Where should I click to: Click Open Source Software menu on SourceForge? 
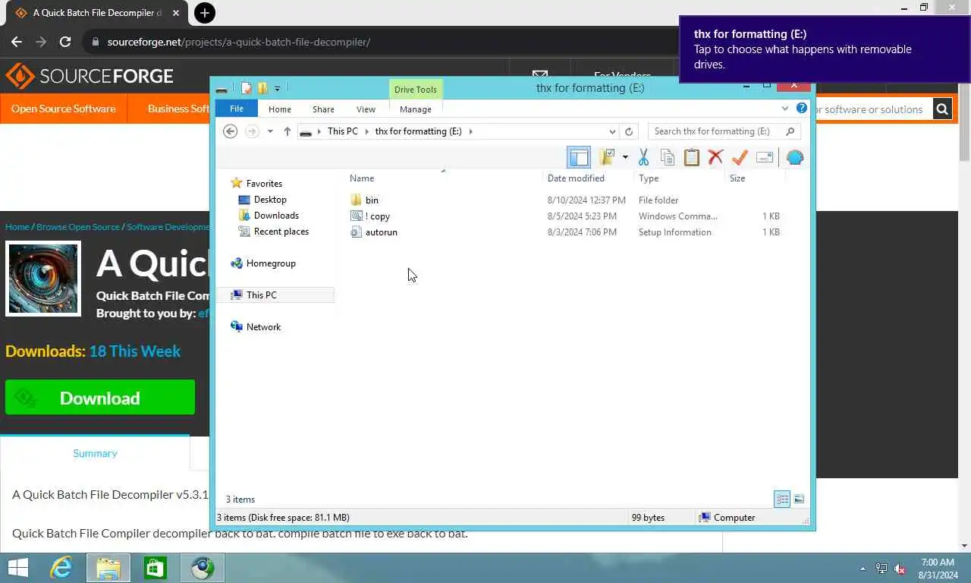(64, 109)
